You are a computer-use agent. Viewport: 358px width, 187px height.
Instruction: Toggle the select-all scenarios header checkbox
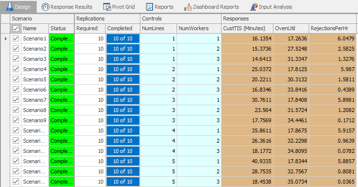tap(16, 28)
